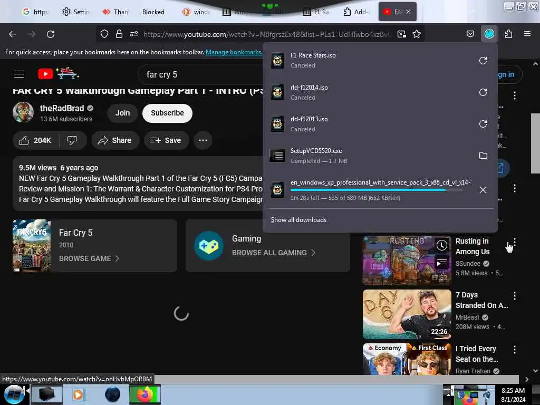Image resolution: width=540 pixels, height=405 pixels.
Task: Like the video with the thumbs up
Action: (35, 140)
